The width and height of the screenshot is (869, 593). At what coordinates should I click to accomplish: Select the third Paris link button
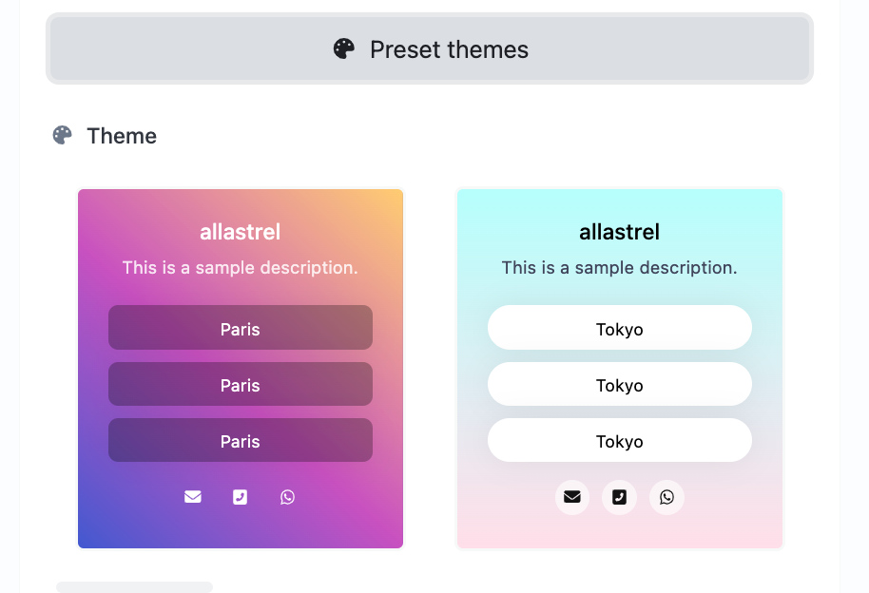pos(241,441)
